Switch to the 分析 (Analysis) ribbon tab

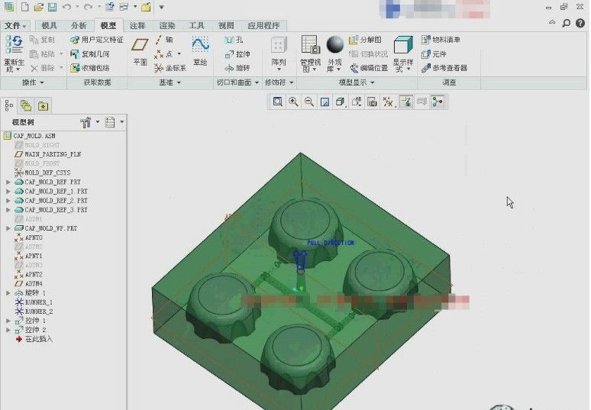point(79,26)
